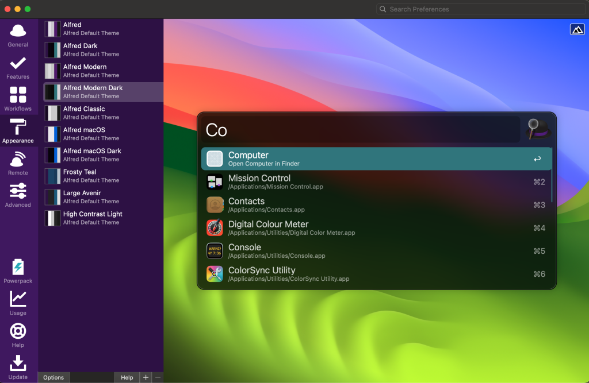This screenshot has height=383, width=589.
Task: Click the Mission Control app icon
Action: [215, 182]
